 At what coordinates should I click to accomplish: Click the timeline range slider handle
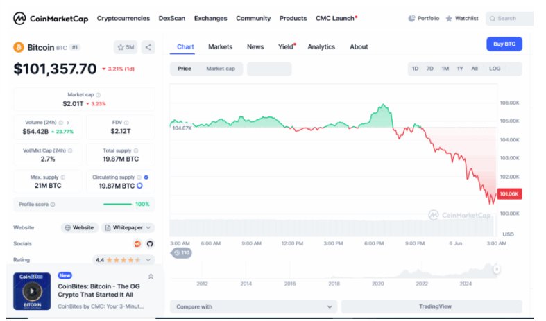pyautogui.click(x=497, y=269)
